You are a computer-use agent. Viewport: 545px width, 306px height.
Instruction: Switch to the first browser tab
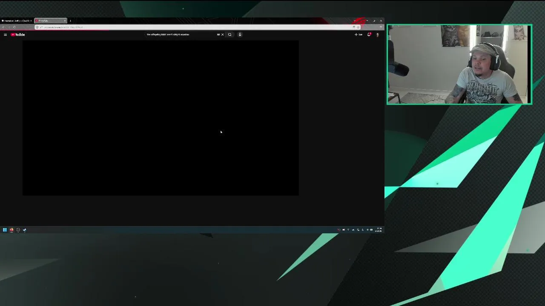point(16,20)
